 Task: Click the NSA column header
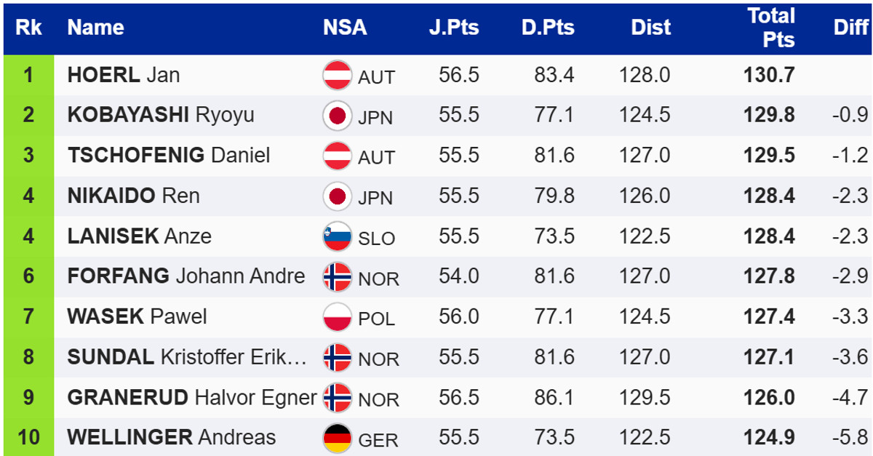[345, 28]
